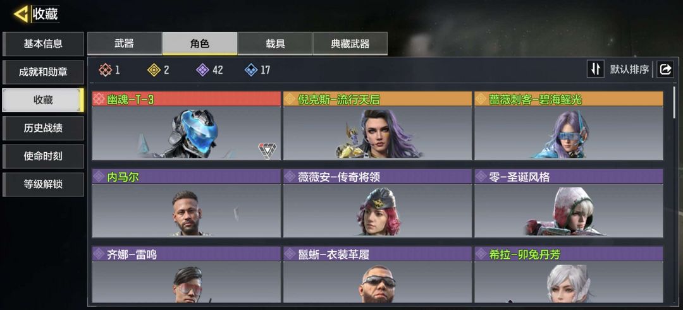
Task: Switch to the 武器 tab
Action: click(x=125, y=44)
